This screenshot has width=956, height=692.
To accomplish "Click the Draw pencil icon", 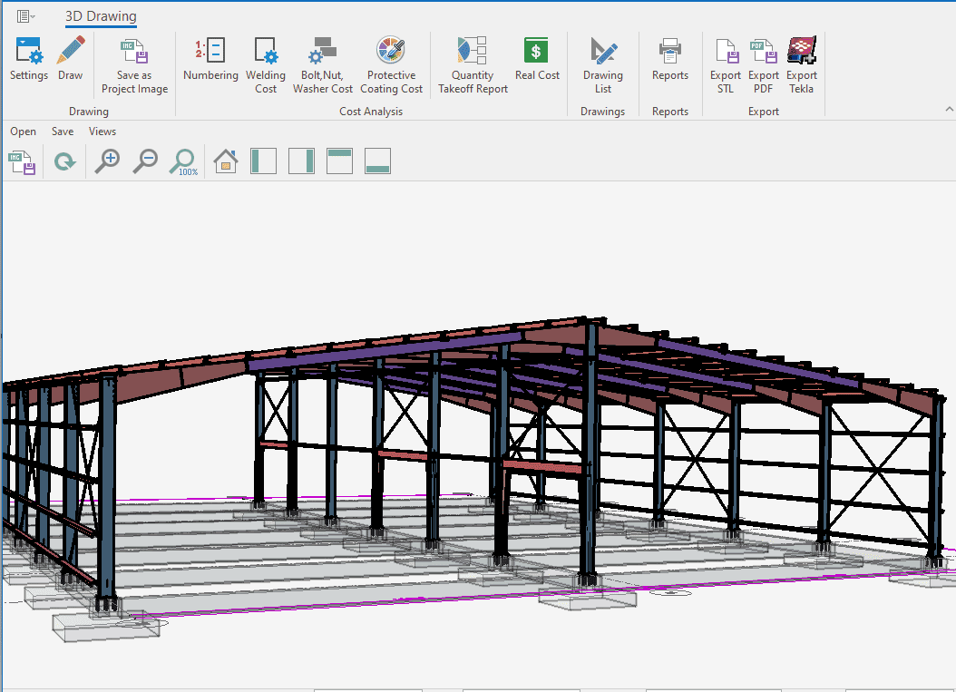I will pos(71,59).
